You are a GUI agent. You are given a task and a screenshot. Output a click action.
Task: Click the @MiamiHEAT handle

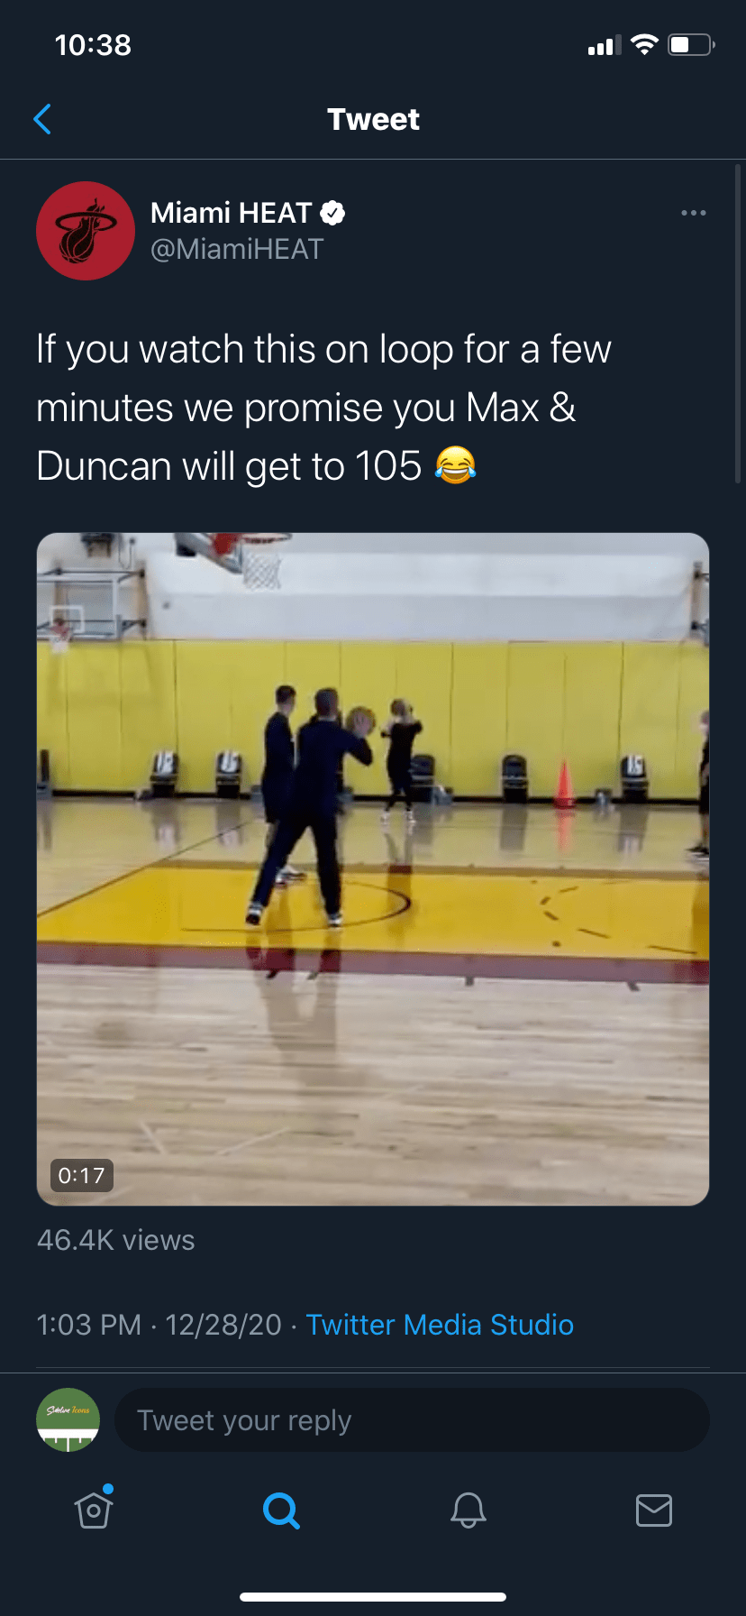pyautogui.click(x=237, y=250)
